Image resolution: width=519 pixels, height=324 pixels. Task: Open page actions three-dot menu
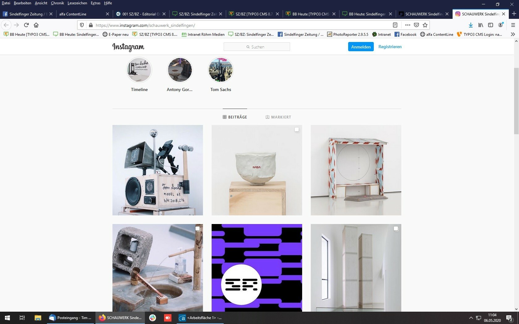[x=407, y=25]
